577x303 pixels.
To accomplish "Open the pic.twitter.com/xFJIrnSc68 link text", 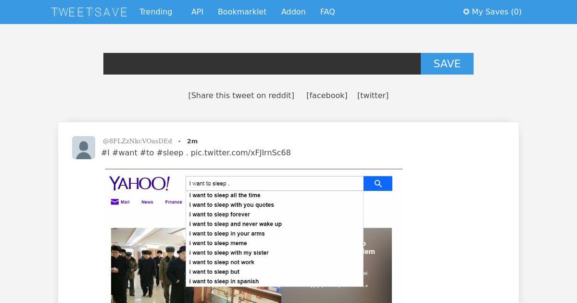I will pyautogui.click(x=240, y=152).
